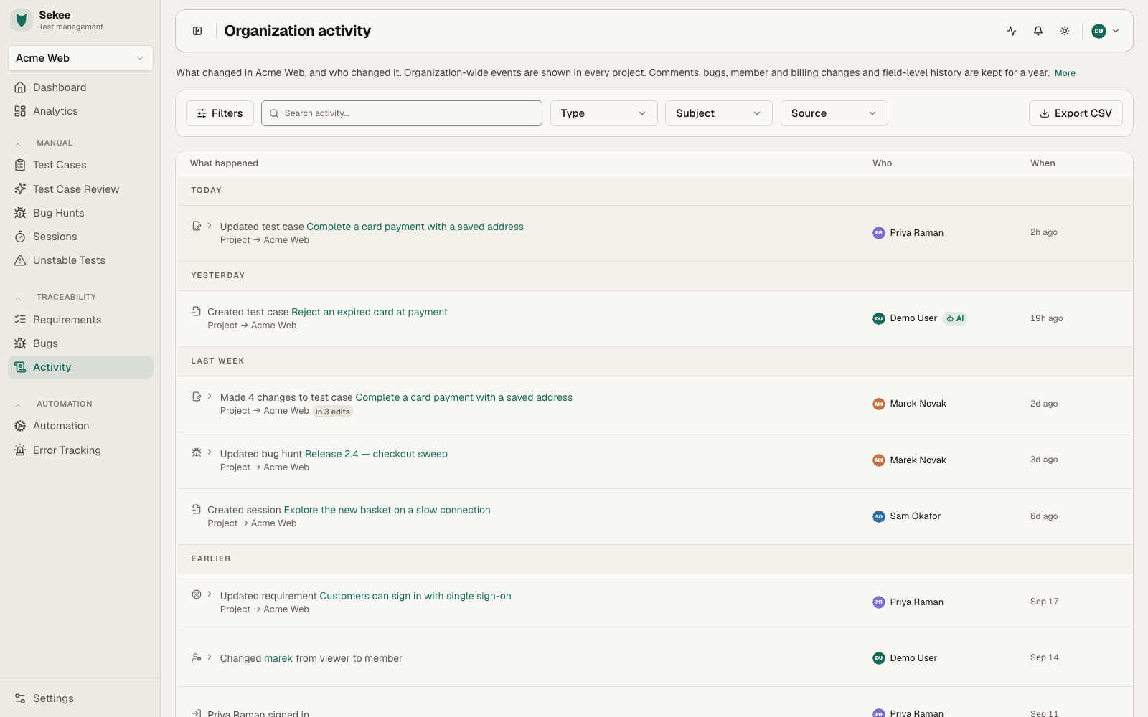Collapse the AUTOMATION section
The width and height of the screenshot is (1148, 717).
[x=18, y=404]
